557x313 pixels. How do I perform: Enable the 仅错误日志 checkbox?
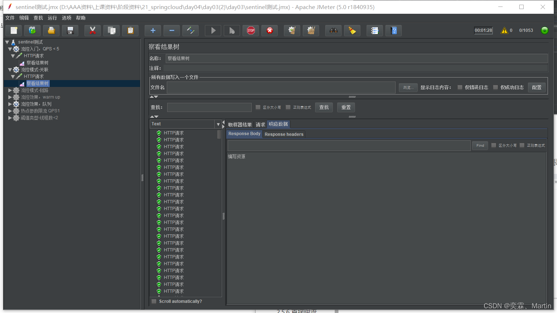tap(460, 87)
